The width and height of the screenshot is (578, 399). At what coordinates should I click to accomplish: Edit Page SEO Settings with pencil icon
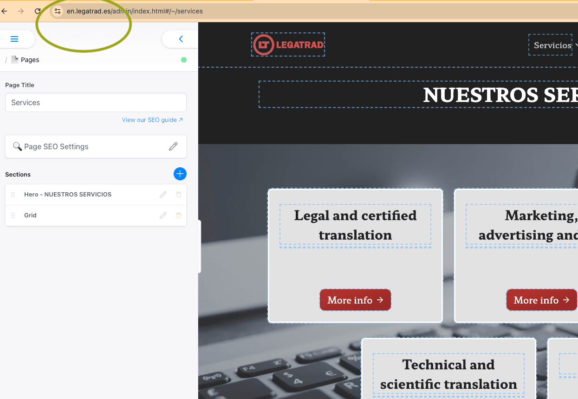(173, 146)
